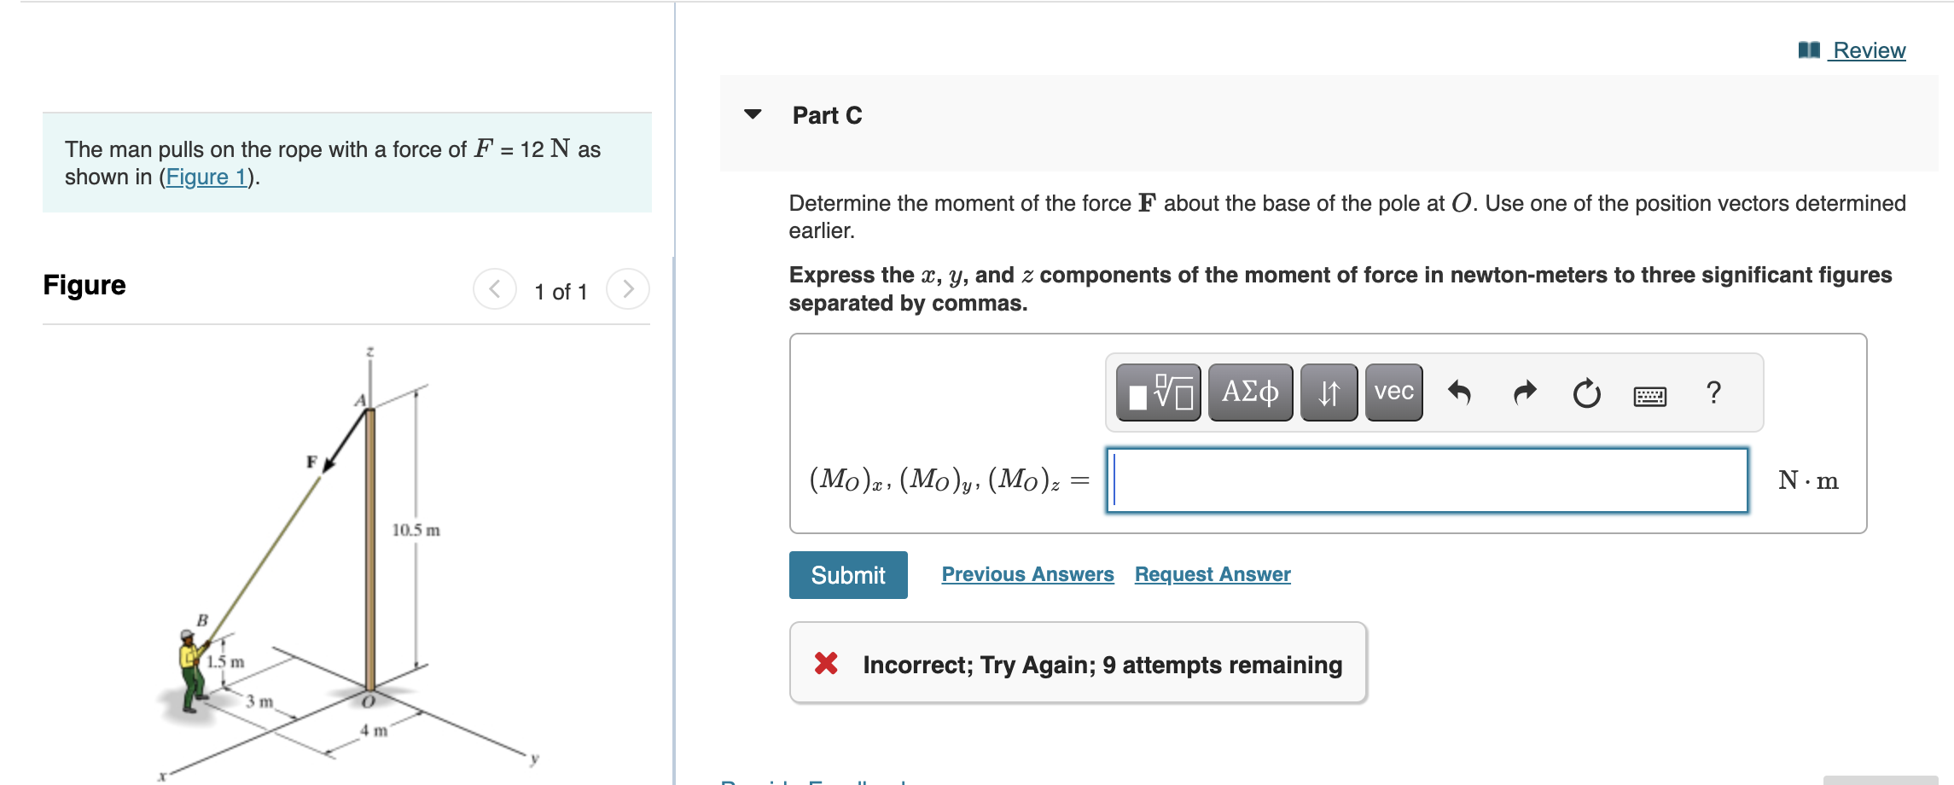Viewport: 1954px width, 785px height.
Task: Click the Part C section header
Action: (826, 115)
